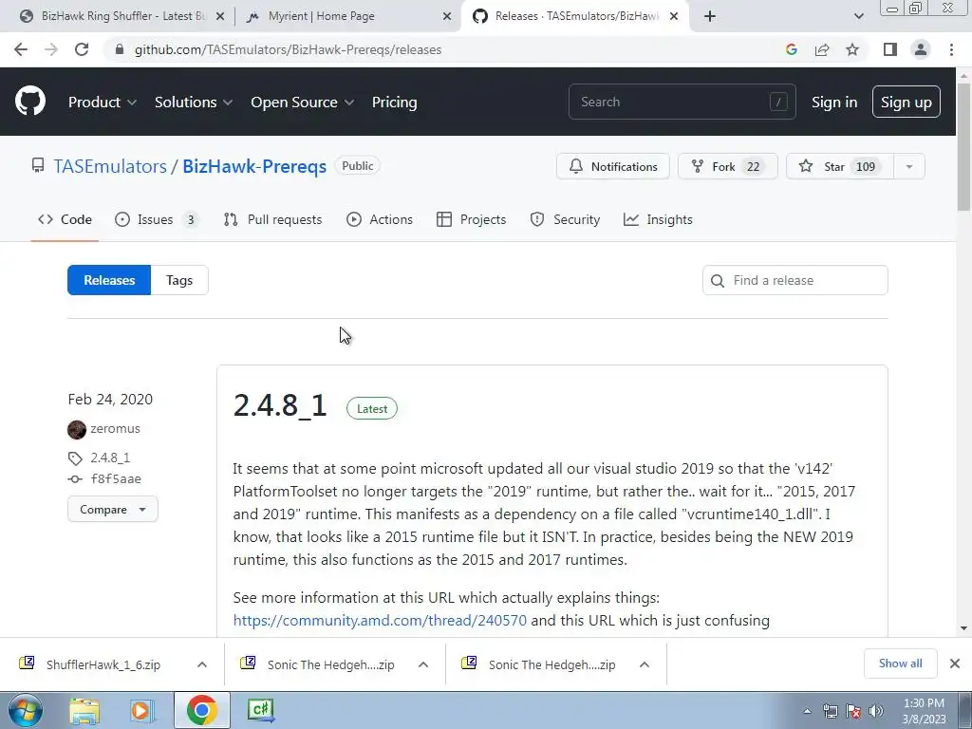The height and width of the screenshot is (729, 972).
Task: Open the Compare dropdown
Action: click(x=113, y=509)
